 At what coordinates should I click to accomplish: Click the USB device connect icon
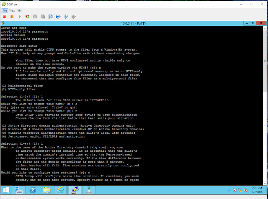pyautogui.click(x=74, y=17)
